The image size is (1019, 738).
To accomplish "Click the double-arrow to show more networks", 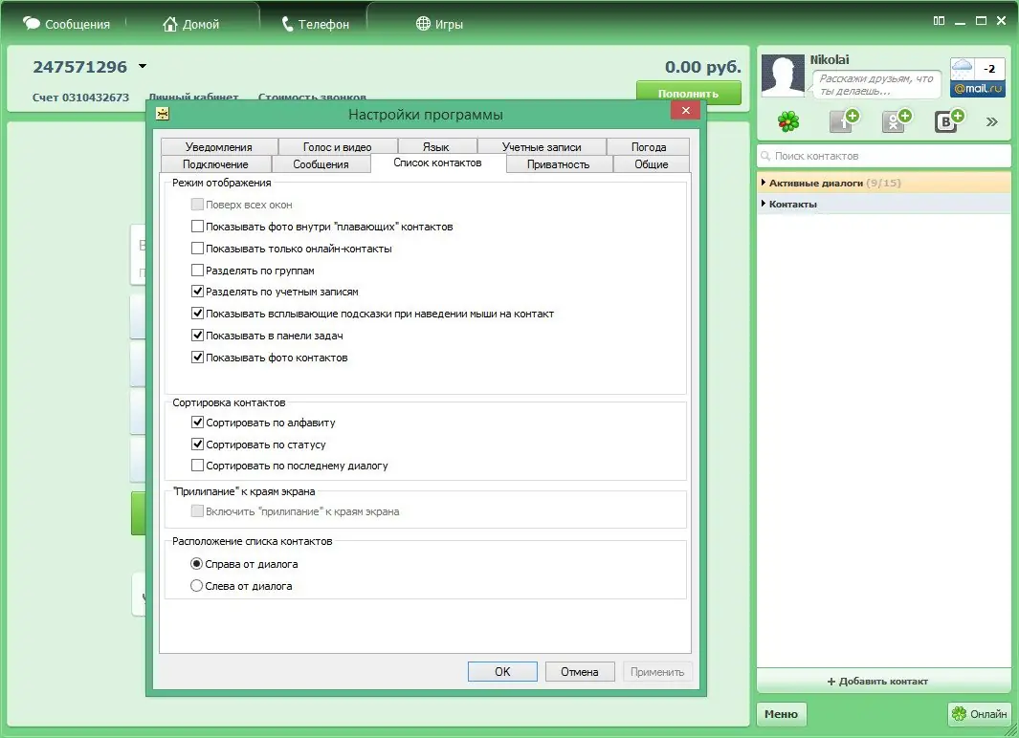I will pos(992,121).
